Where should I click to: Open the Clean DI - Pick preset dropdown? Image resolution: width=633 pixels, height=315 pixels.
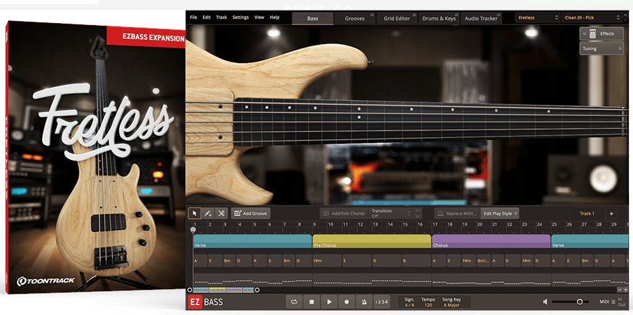pyautogui.click(x=591, y=18)
